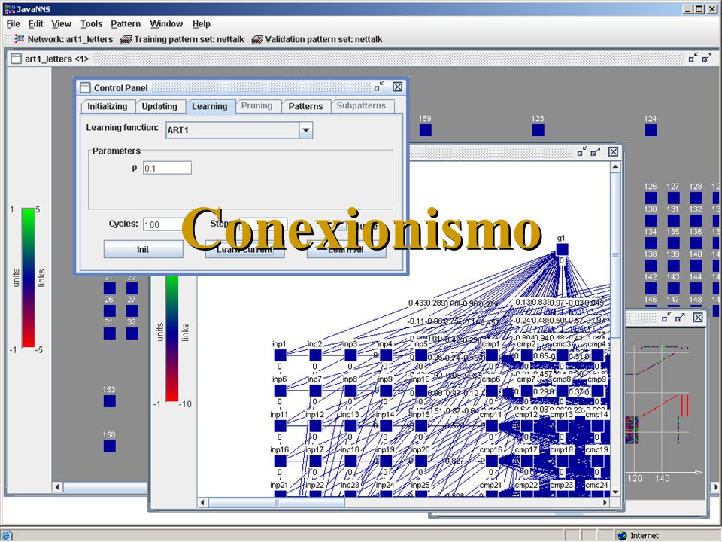The image size is (722, 542).
Task: Switch to the Updating tab
Action: click(x=159, y=106)
